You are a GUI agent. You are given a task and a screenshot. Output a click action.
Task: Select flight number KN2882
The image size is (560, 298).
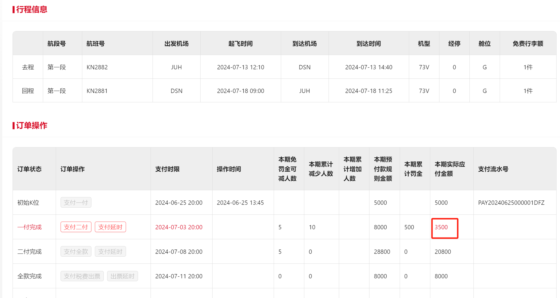tap(97, 67)
